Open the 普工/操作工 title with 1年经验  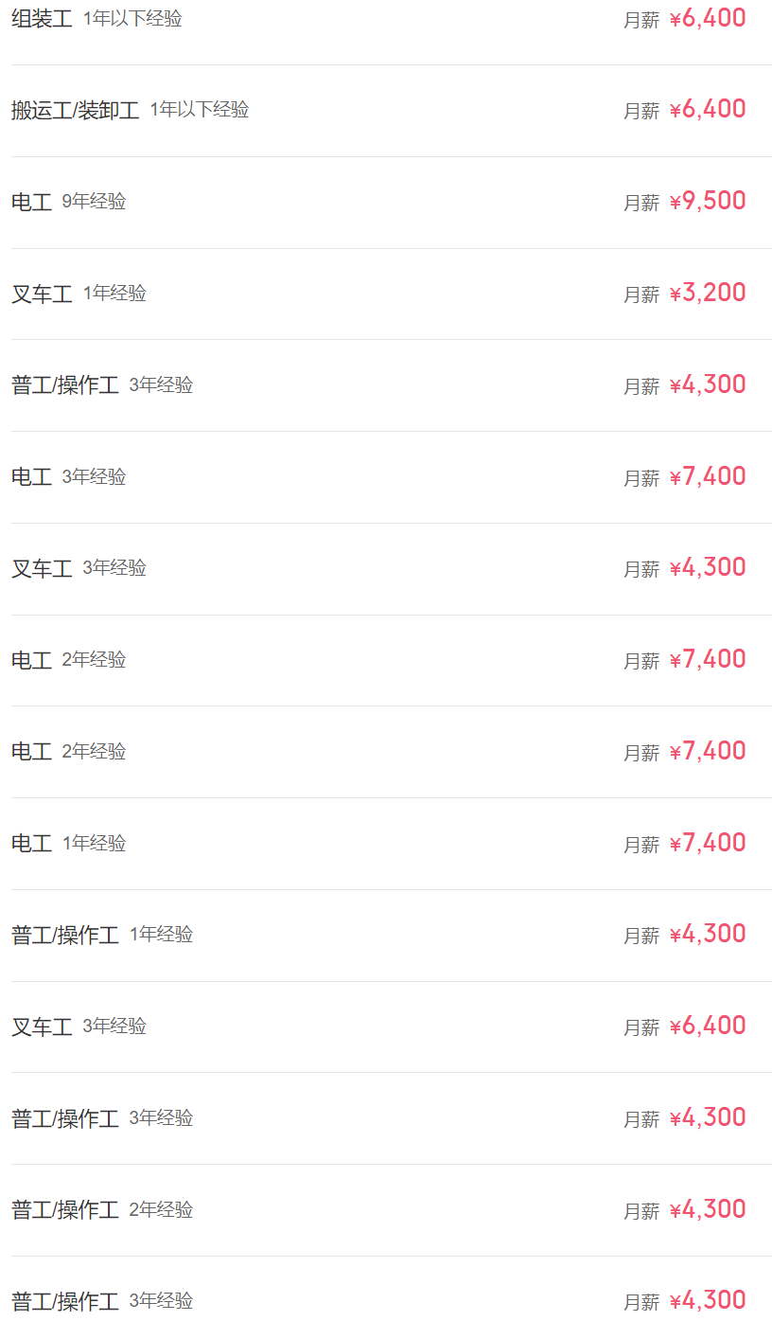click(x=64, y=935)
